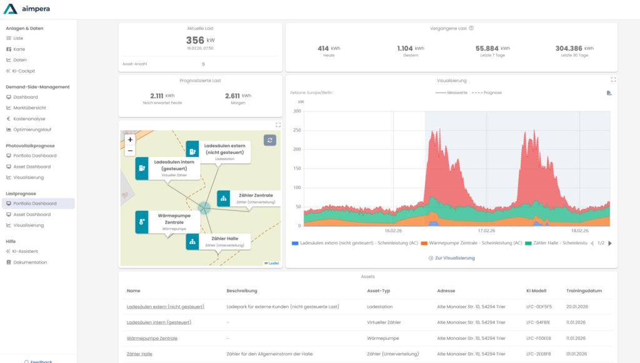Click the Wärmepumpe Zentrale map marker
This screenshot has width=640, height=363.
pyautogui.click(x=142, y=222)
